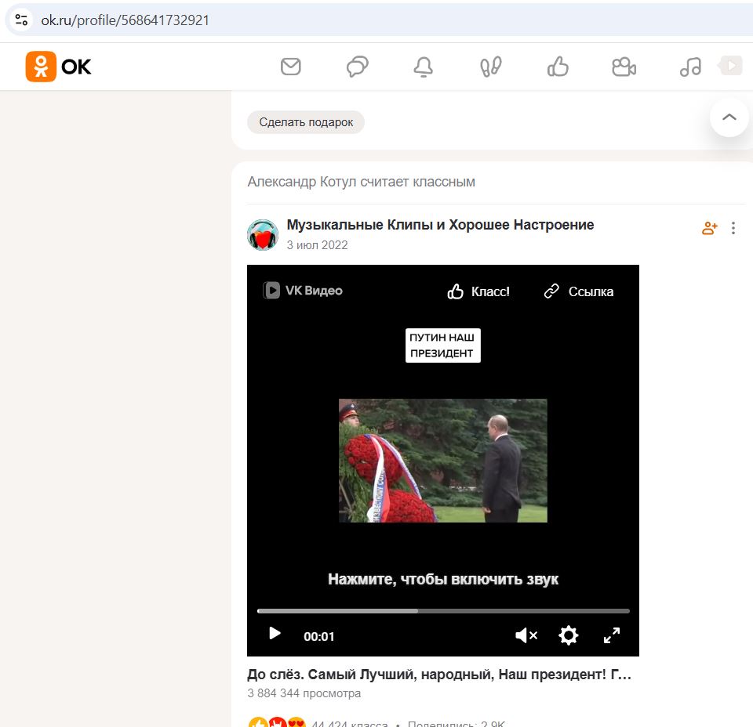Join group via add-person icon

[x=709, y=228]
